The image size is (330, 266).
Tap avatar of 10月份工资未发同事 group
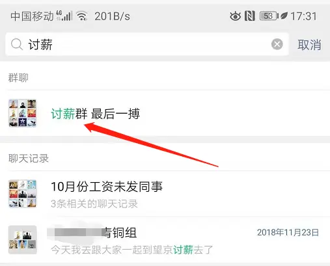point(22,194)
